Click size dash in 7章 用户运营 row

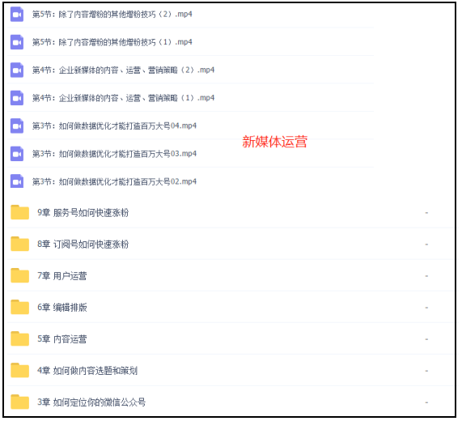coord(426,276)
